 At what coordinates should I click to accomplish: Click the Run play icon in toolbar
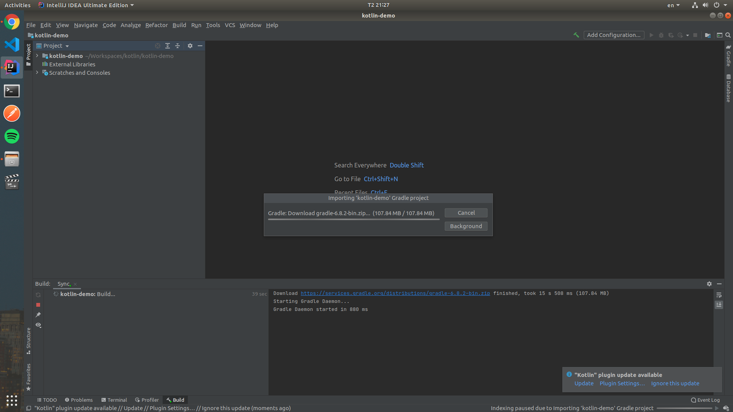[651, 35]
